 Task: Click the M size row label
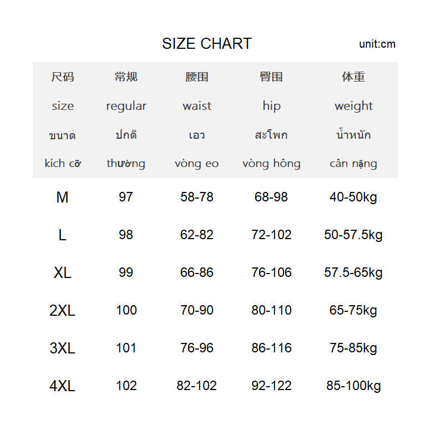tap(62, 198)
